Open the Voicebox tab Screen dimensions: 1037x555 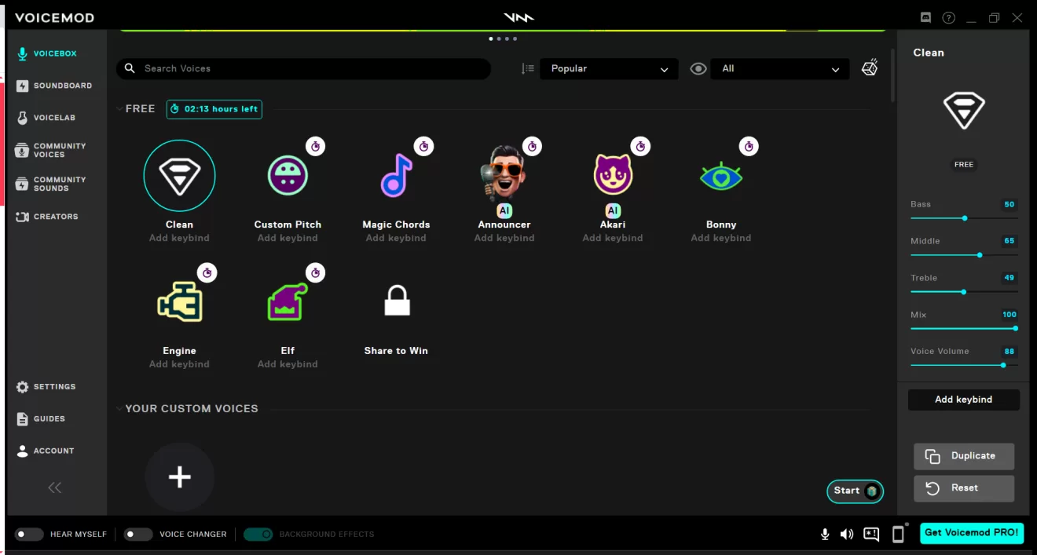[47, 54]
